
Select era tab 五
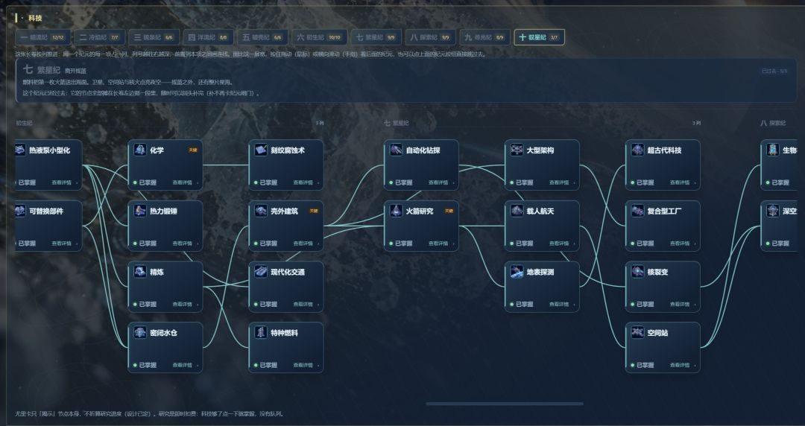263,37
